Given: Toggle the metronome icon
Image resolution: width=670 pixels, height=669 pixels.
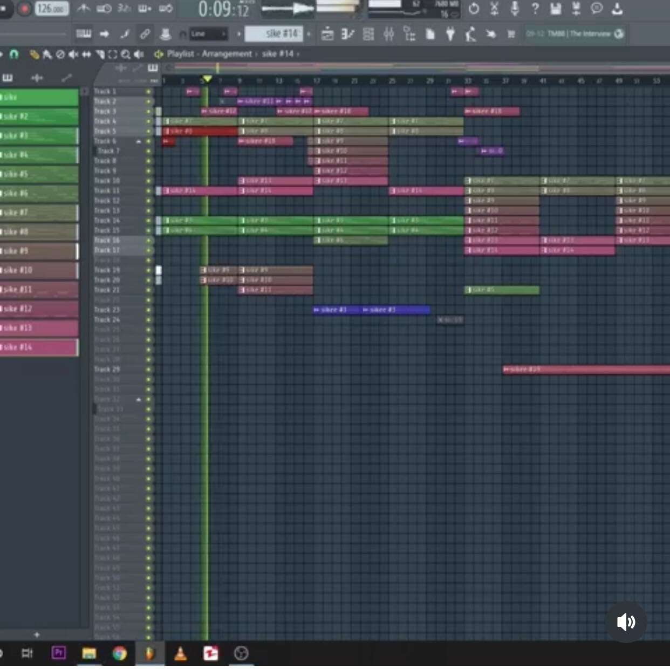Looking at the screenshot, I should click(84, 9).
